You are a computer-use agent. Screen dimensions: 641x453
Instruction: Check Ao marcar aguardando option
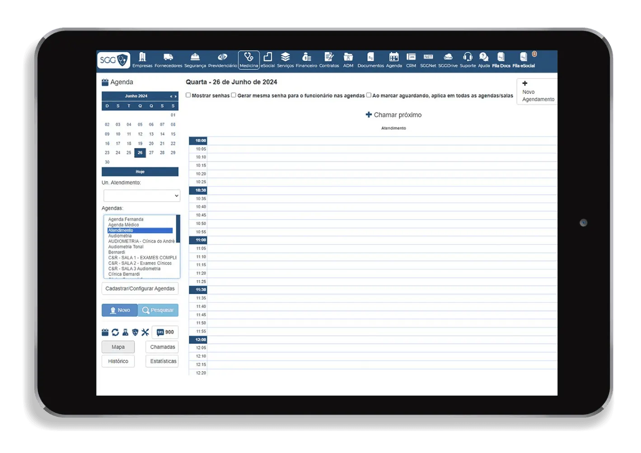(369, 95)
